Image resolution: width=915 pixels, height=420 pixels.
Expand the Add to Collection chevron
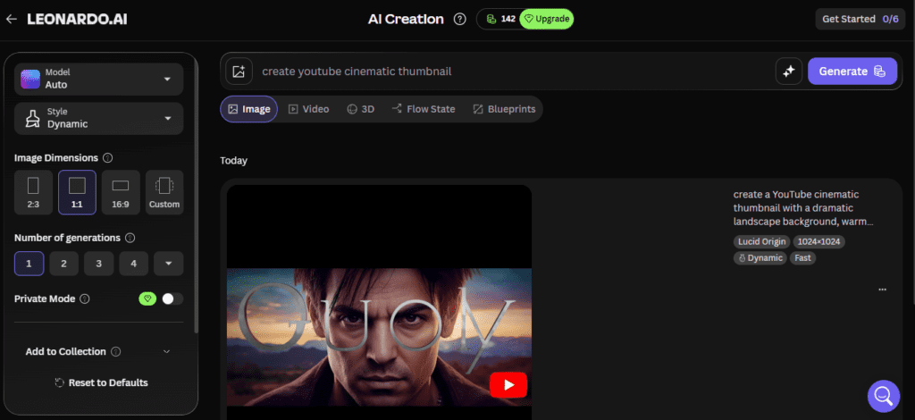tap(166, 352)
